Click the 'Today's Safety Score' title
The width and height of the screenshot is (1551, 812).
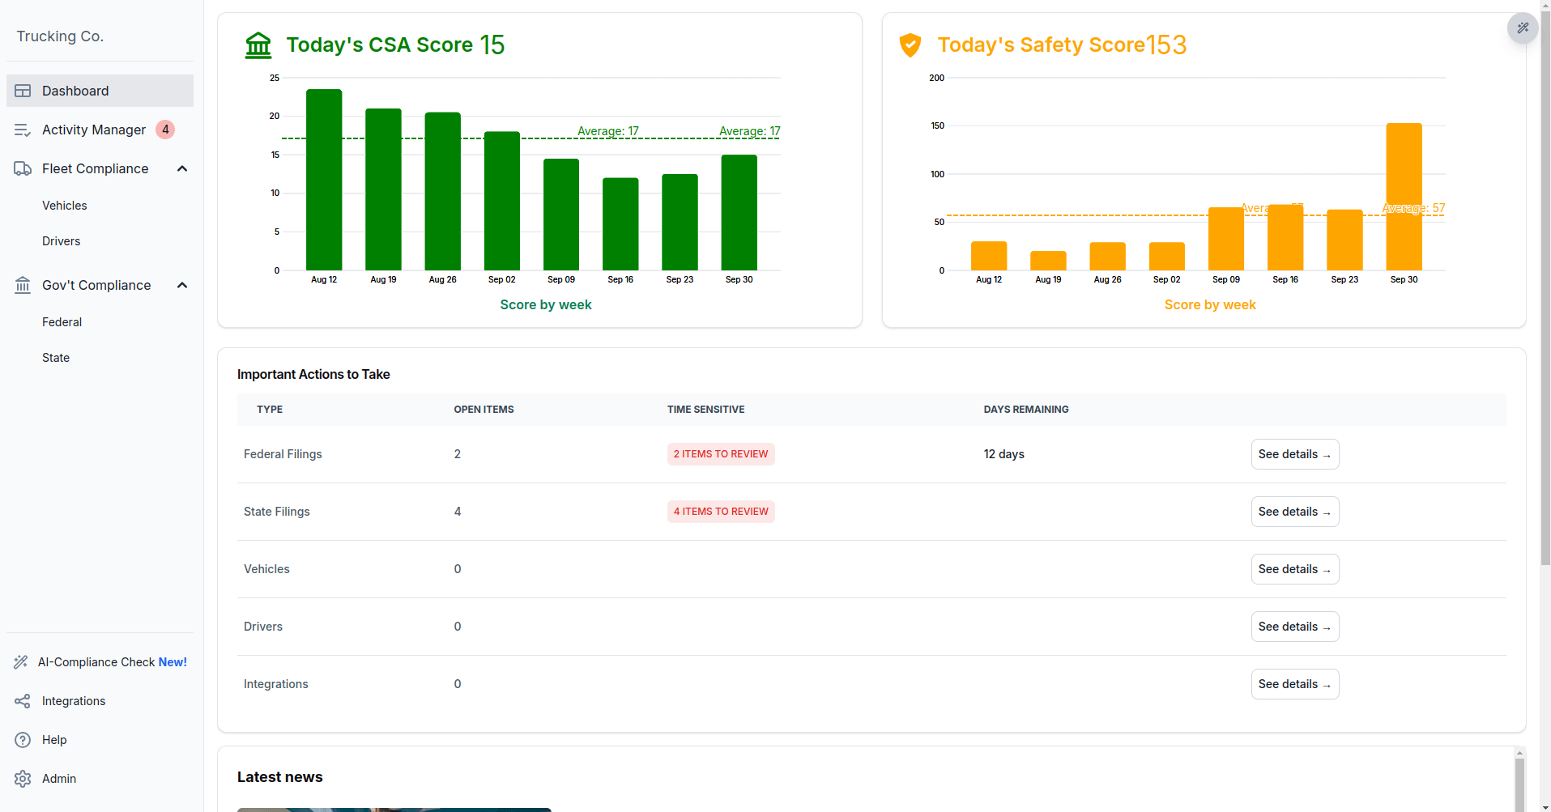(x=1041, y=45)
